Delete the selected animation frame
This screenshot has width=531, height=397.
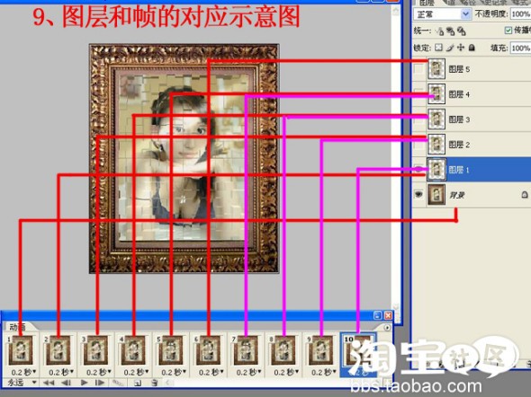(155, 383)
